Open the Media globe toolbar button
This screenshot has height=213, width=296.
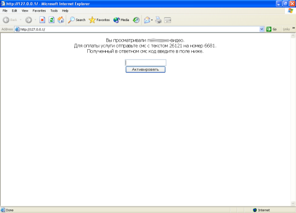pyautogui.click(x=121, y=20)
